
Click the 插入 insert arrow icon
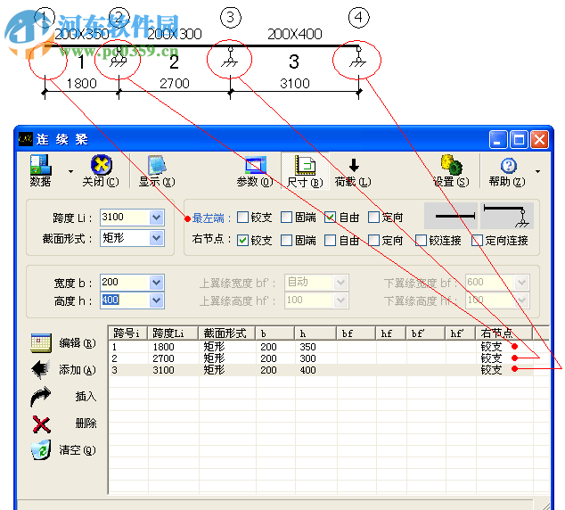tap(40, 396)
